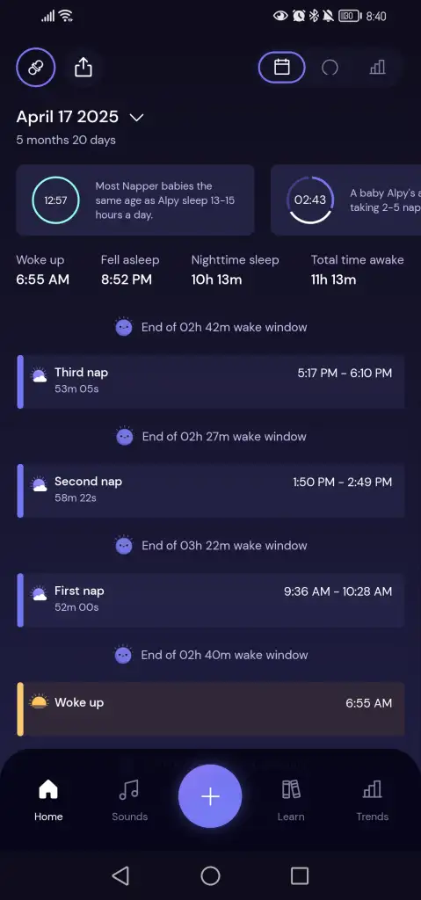Viewport: 421px width, 900px height.
Task: Tap the End of 03h 22m wake window marker
Action: 211,545
